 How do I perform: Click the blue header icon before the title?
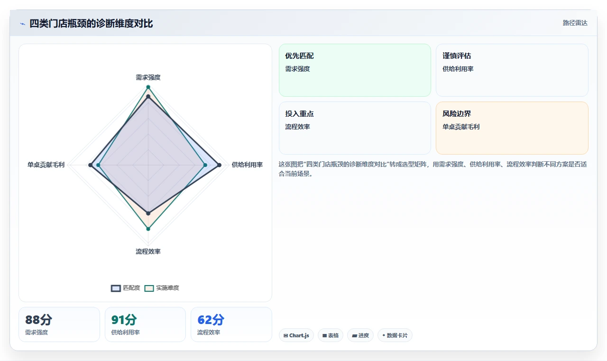[22, 24]
